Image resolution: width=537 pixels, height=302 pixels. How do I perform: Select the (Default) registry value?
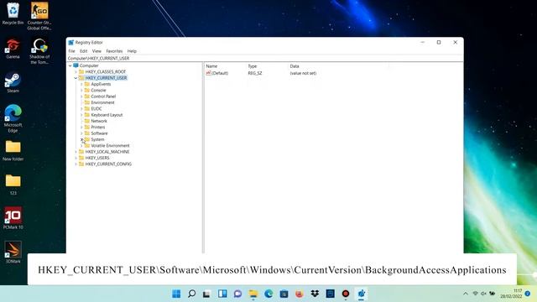click(217, 73)
